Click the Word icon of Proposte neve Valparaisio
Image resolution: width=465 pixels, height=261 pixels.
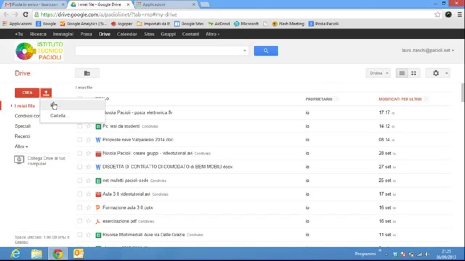point(98,140)
